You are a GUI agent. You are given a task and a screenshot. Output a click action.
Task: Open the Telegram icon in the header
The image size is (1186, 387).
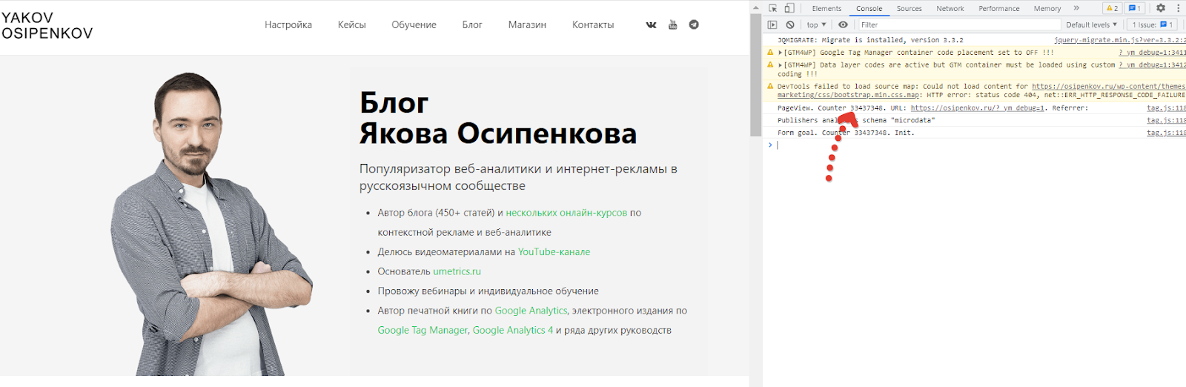tap(694, 24)
